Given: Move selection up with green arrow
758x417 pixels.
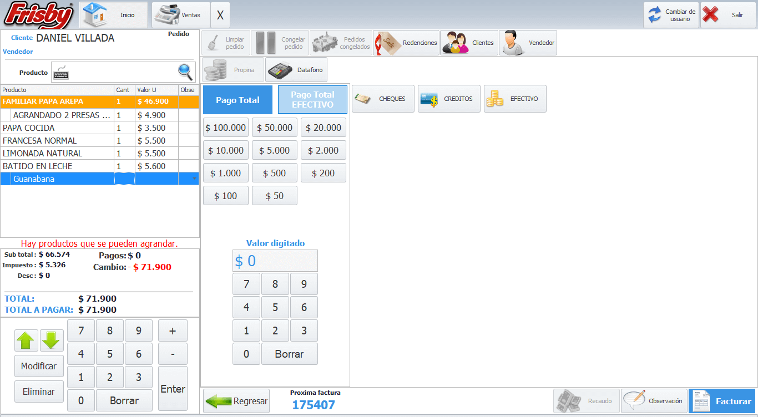Looking at the screenshot, I should point(26,340).
